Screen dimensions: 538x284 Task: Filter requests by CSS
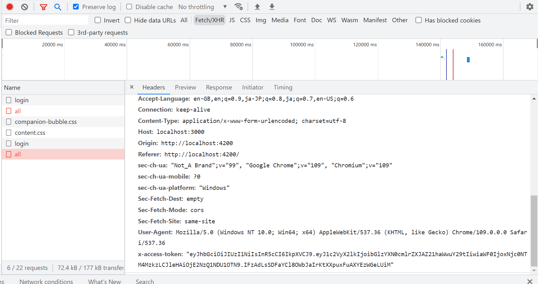pos(245,20)
